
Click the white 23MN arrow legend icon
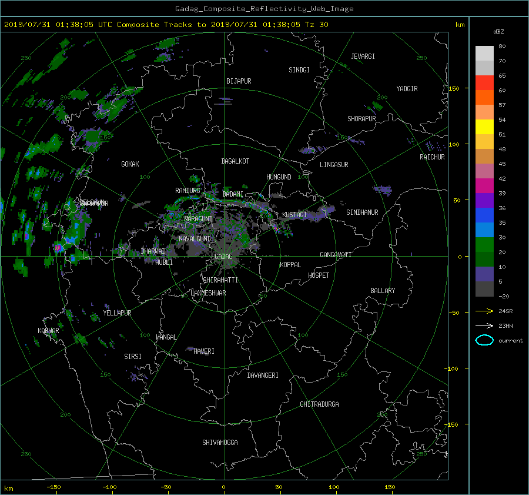[484, 325]
